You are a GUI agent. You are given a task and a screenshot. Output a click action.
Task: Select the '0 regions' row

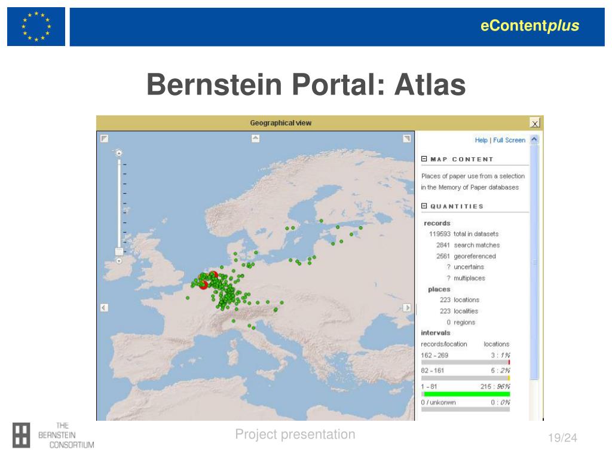pos(461,322)
